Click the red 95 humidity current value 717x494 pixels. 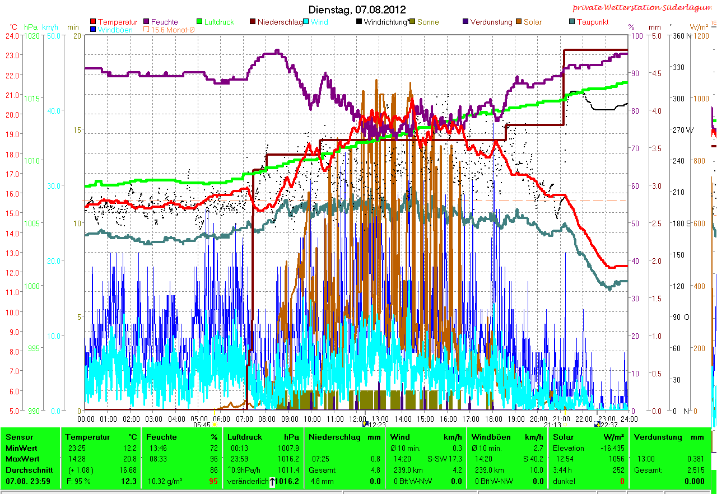click(213, 481)
